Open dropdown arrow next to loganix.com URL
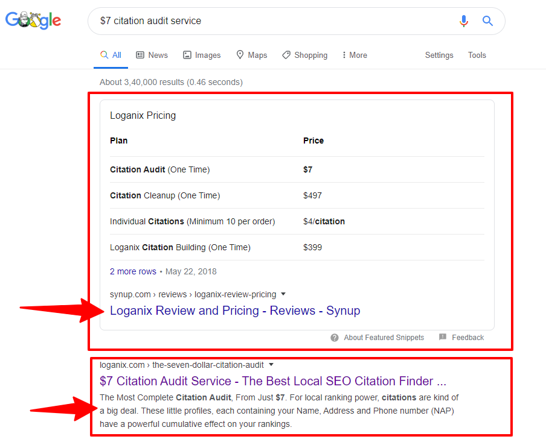546x445 pixels. tap(271, 365)
